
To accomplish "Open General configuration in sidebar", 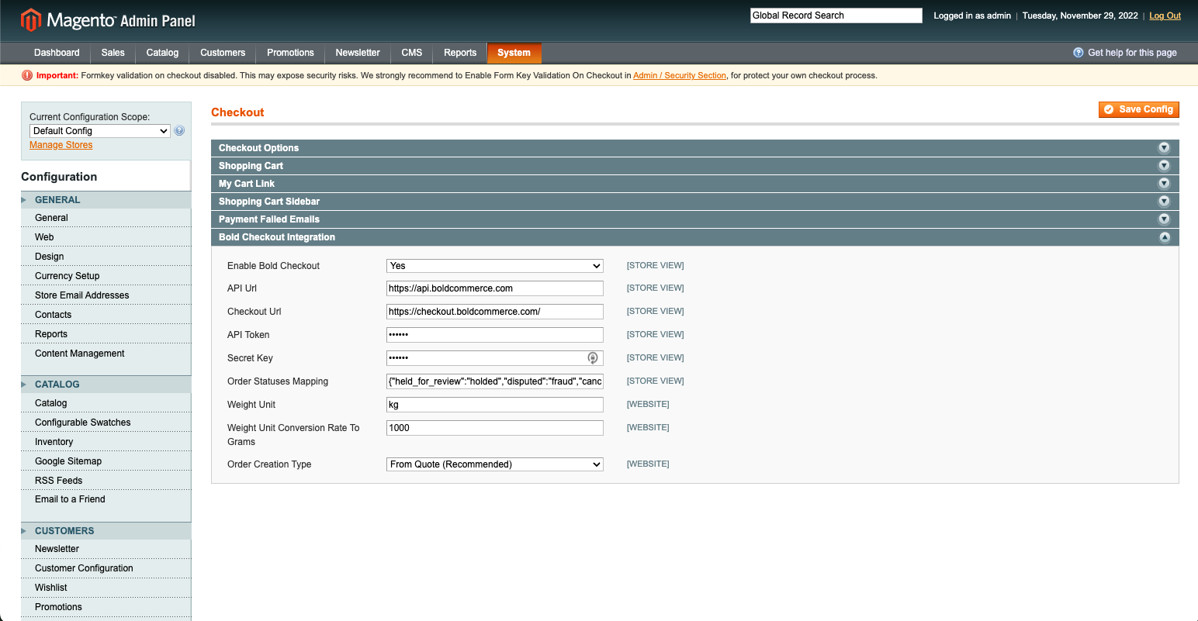I will click(x=106, y=218).
